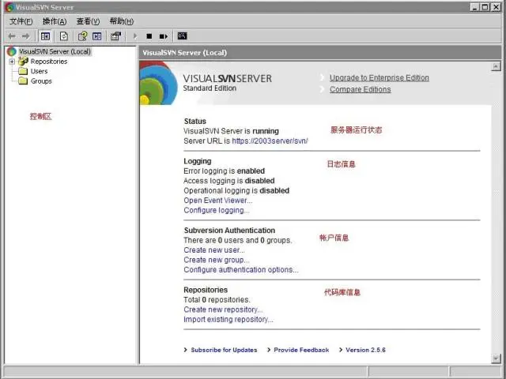Select VisualSVN Server (Local) tree item
Screen dimensions: 506x379
[55, 51]
